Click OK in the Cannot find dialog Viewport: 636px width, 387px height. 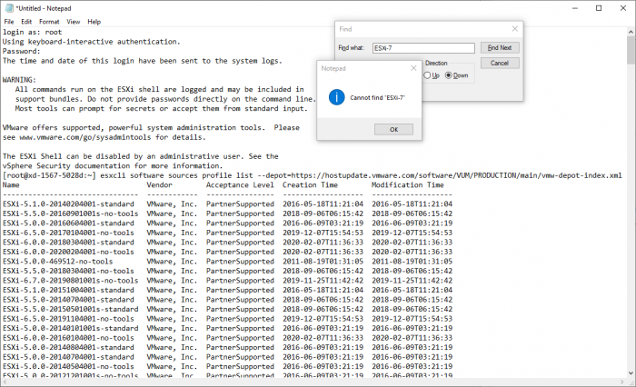coord(393,129)
